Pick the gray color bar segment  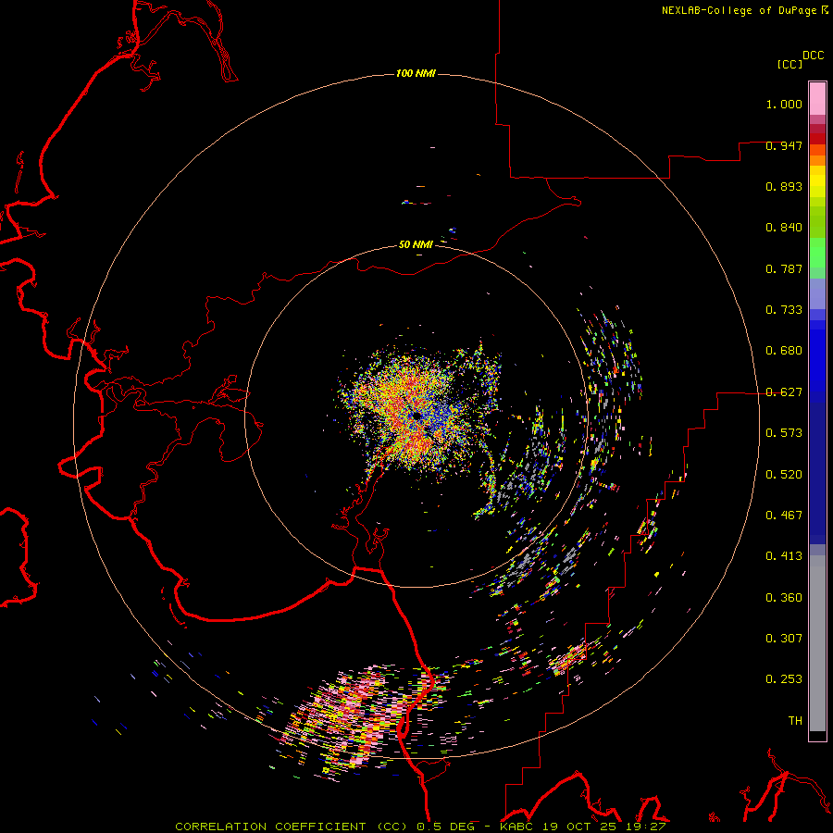(817, 643)
